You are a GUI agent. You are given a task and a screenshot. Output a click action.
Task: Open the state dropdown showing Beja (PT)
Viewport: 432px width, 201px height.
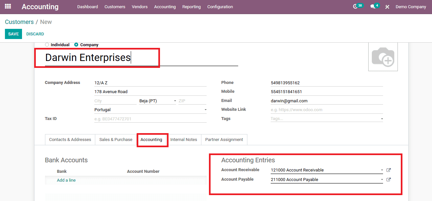(x=158, y=101)
